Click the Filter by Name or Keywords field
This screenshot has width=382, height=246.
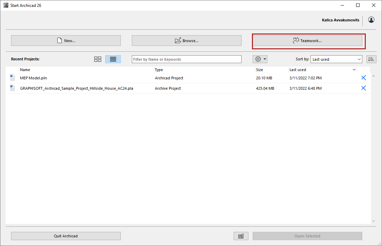(x=187, y=59)
